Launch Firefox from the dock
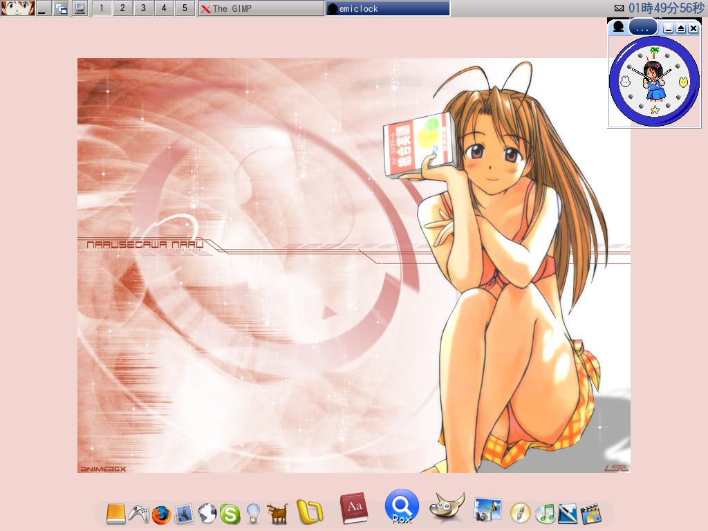This screenshot has width=708, height=531. 161,514
